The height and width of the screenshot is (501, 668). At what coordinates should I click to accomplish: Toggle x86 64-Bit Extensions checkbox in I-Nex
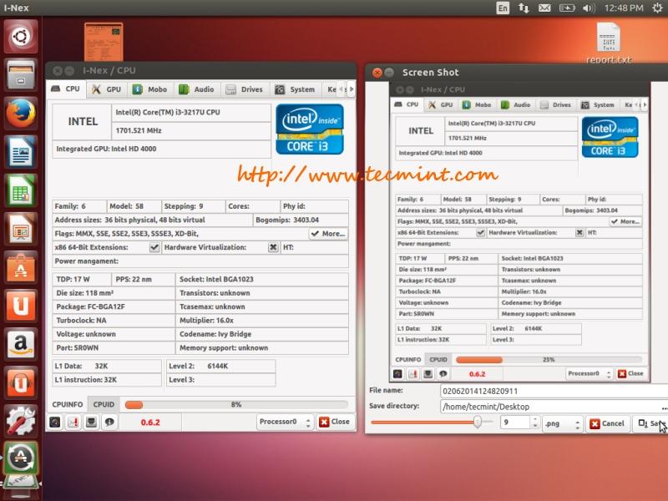click(x=154, y=247)
